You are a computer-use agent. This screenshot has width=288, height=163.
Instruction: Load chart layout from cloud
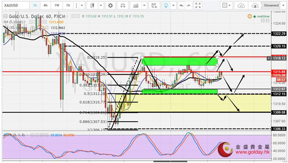[241, 5]
